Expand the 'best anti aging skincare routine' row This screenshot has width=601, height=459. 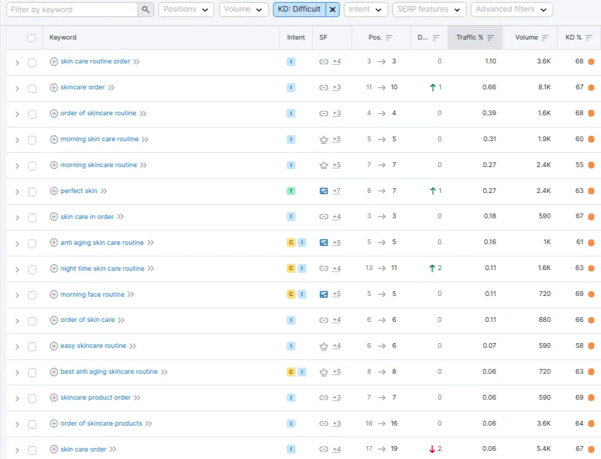point(17,373)
